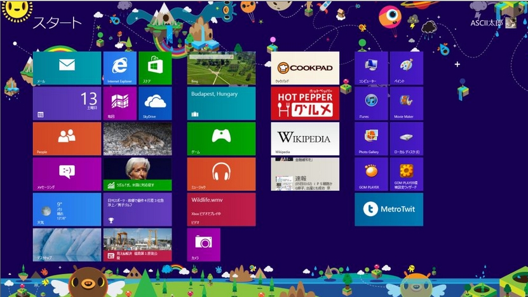Open the Photo Gallery tile
This screenshot has width=528, height=297.
coord(371,139)
